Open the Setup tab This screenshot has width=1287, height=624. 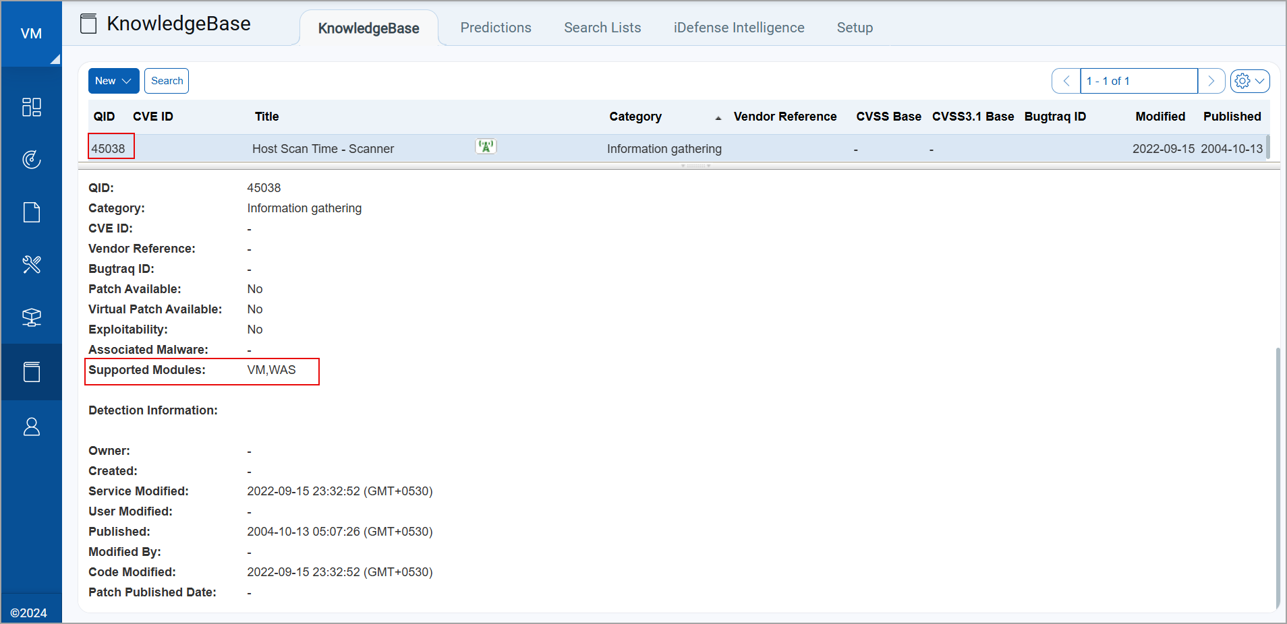(855, 28)
